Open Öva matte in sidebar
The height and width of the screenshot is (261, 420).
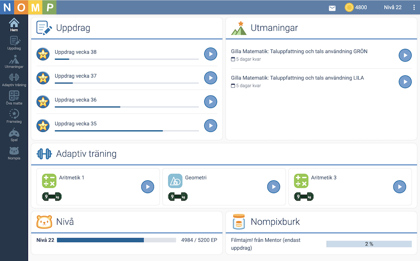14,98
